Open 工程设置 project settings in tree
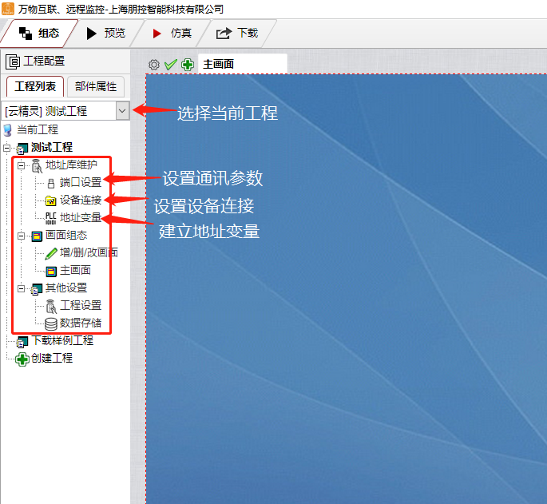Viewport: 547px width, 504px height. 80,305
